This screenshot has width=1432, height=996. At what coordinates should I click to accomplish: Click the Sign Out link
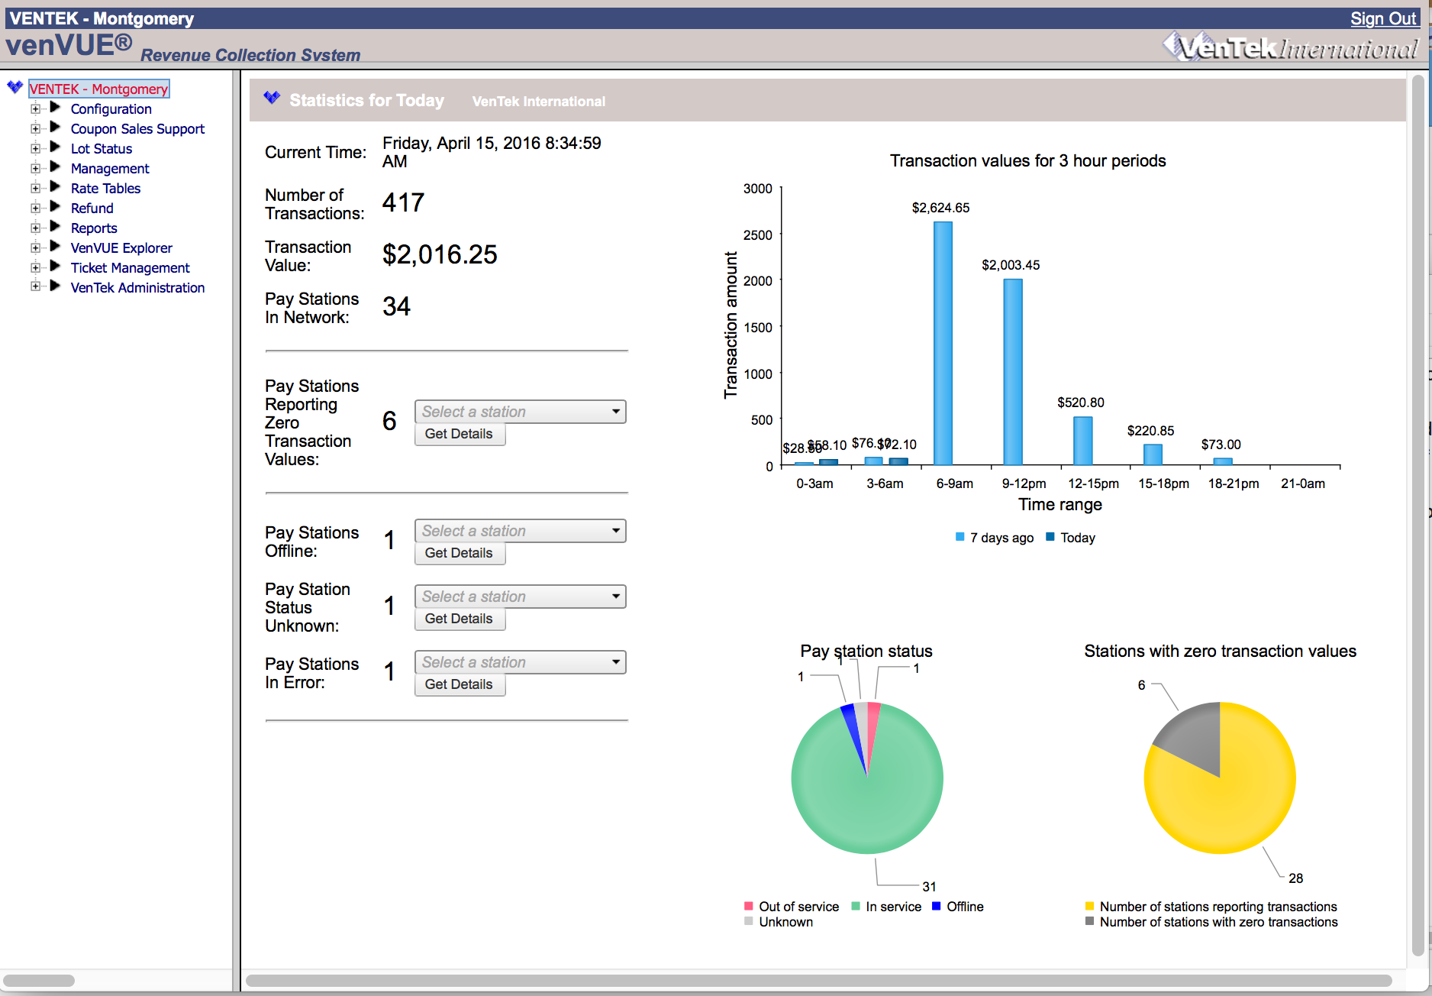tap(1383, 18)
